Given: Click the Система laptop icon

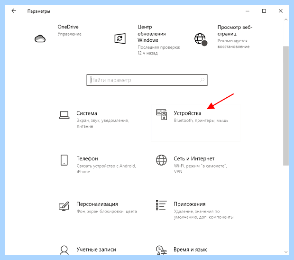Looking at the screenshot, I should (x=64, y=115).
